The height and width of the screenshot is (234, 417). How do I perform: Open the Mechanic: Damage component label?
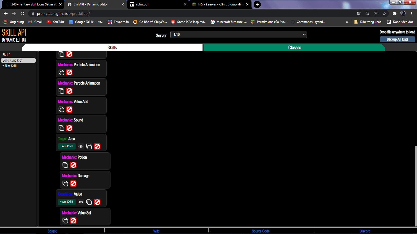[x=76, y=176]
